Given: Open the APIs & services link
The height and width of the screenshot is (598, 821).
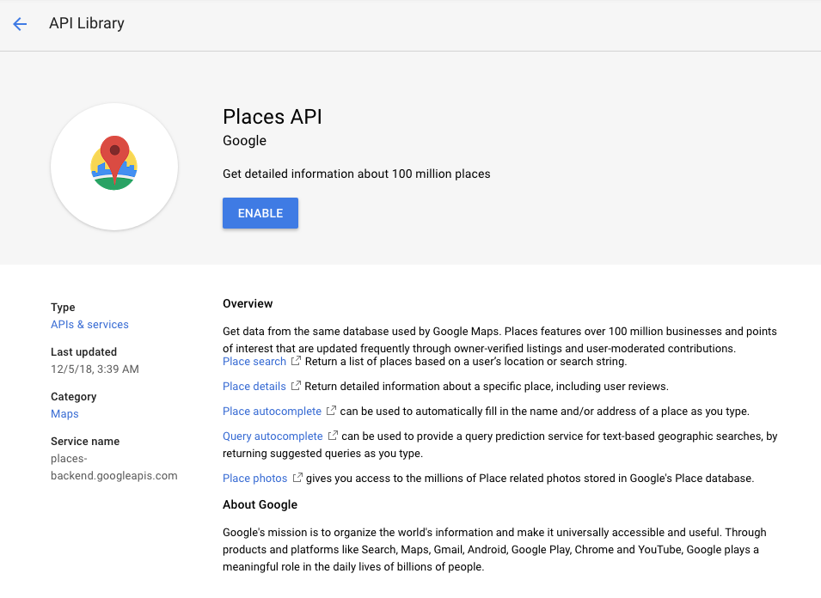Looking at the screenshot, I should tap(89, 325).
